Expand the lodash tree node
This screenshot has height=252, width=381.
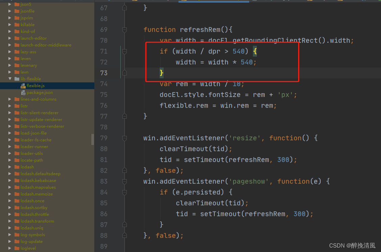9,167
